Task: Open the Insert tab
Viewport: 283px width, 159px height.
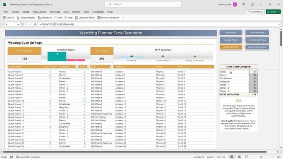Action: [x=26, y=12]
